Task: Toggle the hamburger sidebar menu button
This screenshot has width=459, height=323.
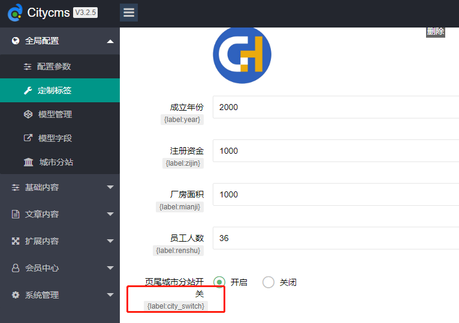Action: tap(129, 13)
